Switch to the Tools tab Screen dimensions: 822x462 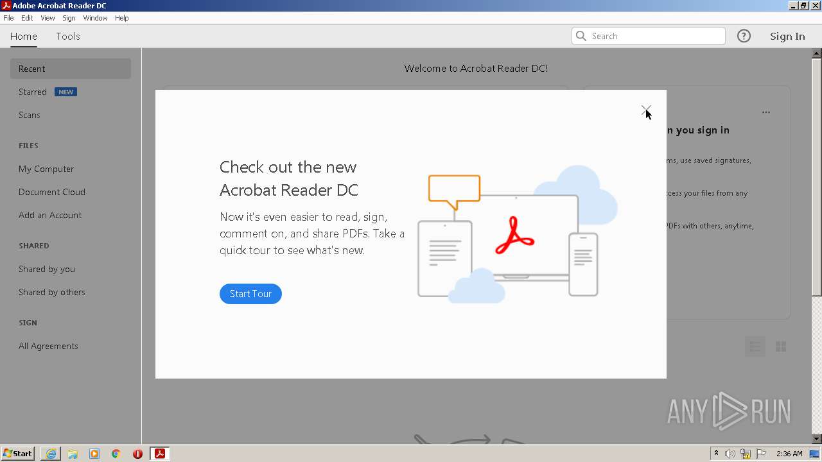pyautogui.click(x=68, y=36)
